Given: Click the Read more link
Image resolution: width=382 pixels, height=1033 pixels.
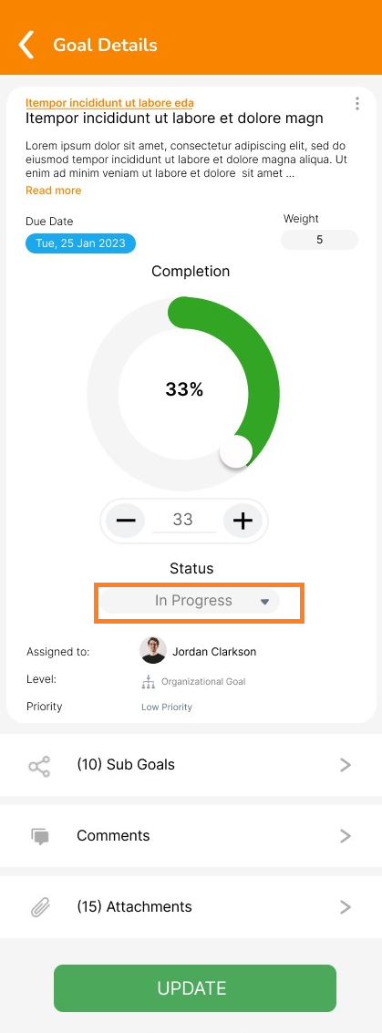Looking at the screenshot, I should [x=54, y=191].
